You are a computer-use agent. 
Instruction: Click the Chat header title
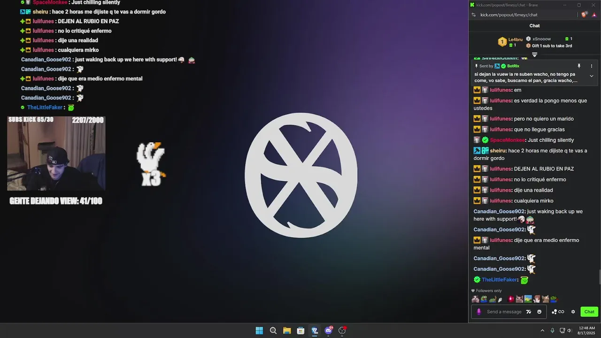point(534,26)
